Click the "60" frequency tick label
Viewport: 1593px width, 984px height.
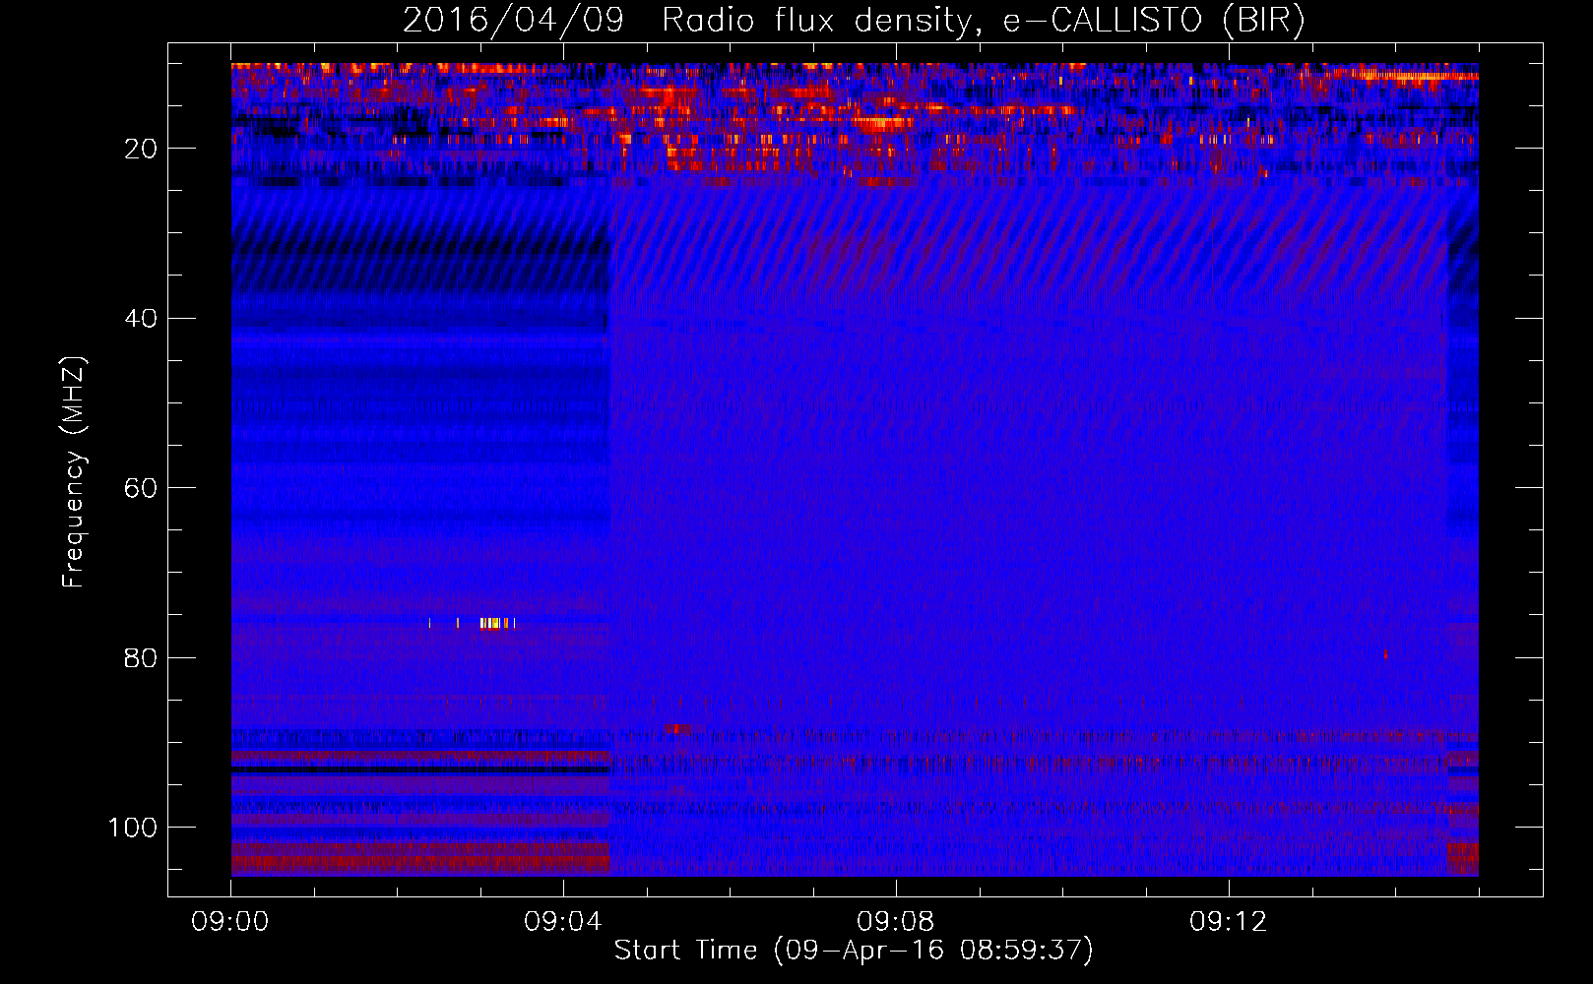(142, 488)
